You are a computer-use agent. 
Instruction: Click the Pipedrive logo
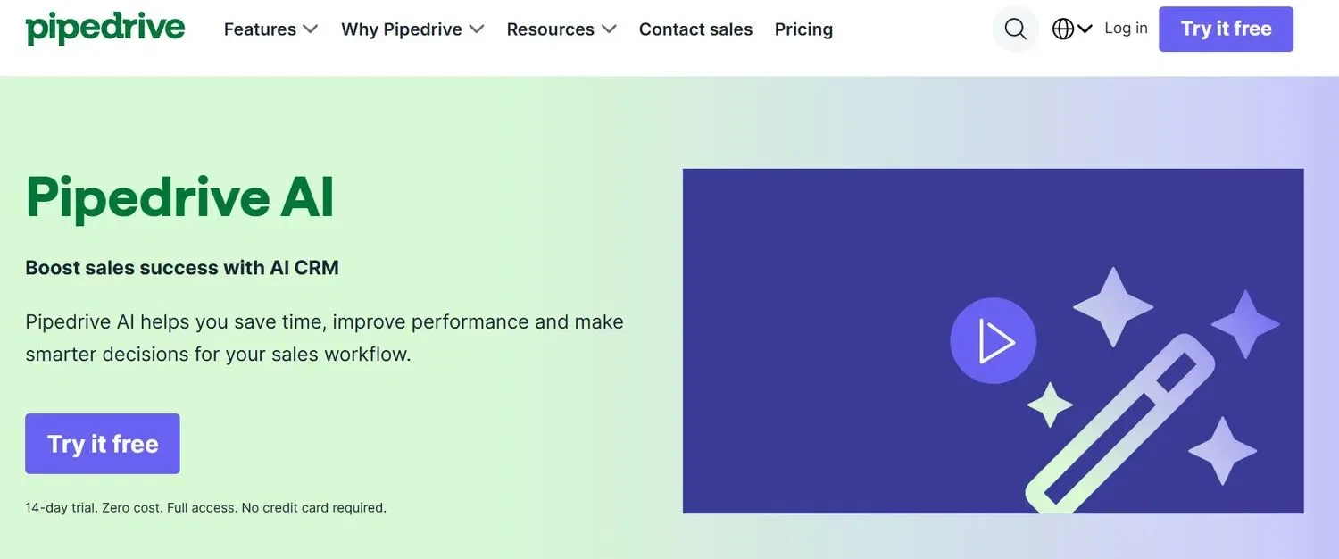[105, 29]
